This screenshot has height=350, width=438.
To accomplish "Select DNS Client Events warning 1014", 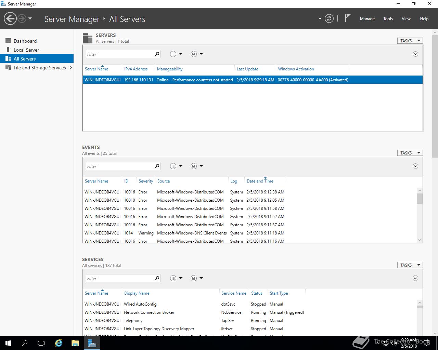I will [250, 233].
